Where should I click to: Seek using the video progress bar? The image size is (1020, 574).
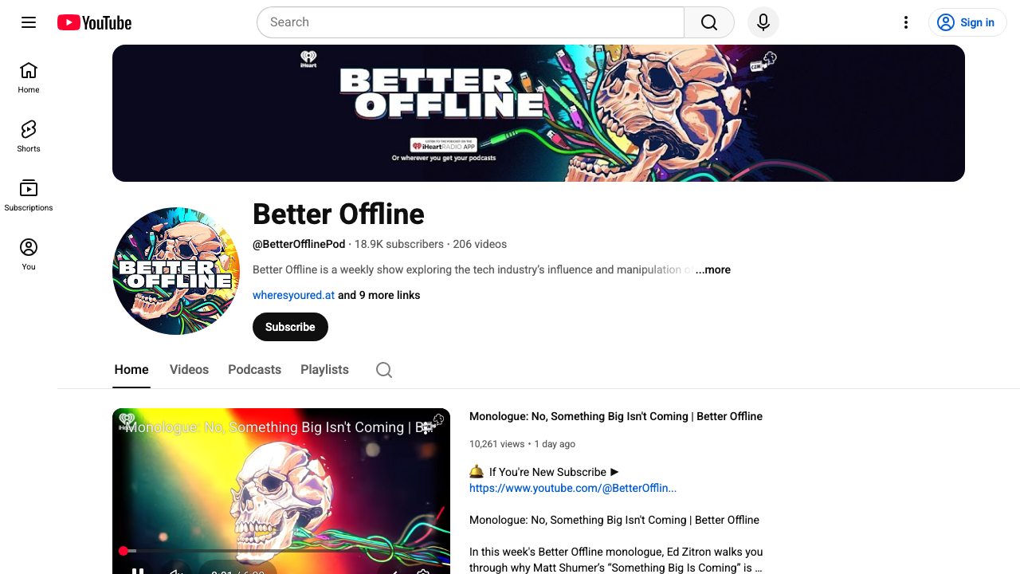pyautogui.click(x=281, y=551)
